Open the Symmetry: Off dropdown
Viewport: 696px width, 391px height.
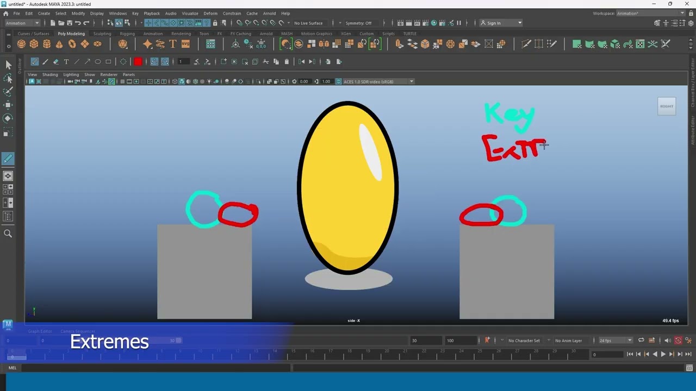pyautogui.click(x=362, y=23)
